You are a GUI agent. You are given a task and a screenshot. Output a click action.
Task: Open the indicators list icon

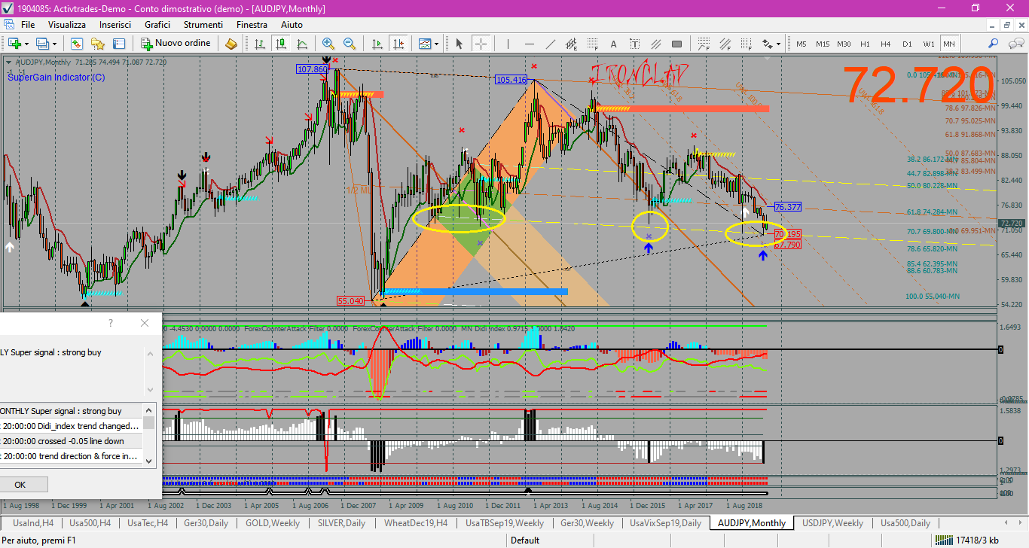click(x=425, y=44)
